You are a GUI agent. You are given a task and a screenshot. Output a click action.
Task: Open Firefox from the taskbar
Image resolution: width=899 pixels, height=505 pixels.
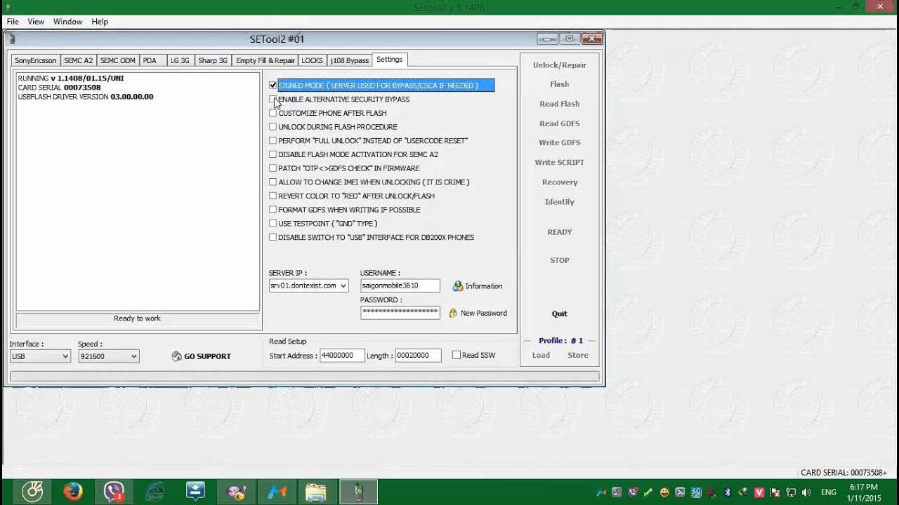pyautogui.click(x=72, y=492)
